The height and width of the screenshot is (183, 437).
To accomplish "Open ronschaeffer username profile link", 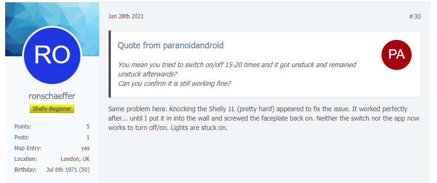I will pyautogui.click(x=52, y=96).
